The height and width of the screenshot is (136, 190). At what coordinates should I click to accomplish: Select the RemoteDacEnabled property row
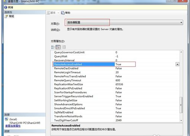coord(115,68)
